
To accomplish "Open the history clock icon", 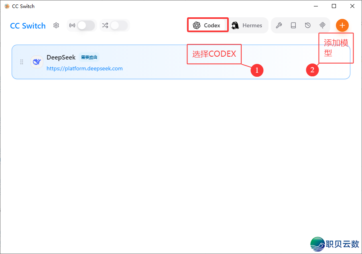I will pos(308,25).
